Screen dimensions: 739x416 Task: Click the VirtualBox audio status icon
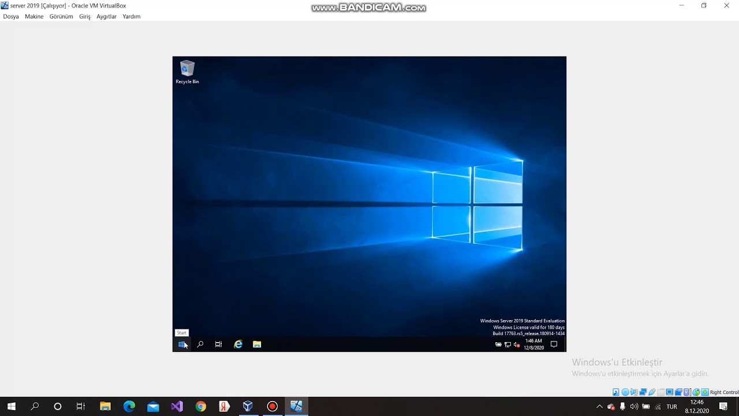point(634,392)
